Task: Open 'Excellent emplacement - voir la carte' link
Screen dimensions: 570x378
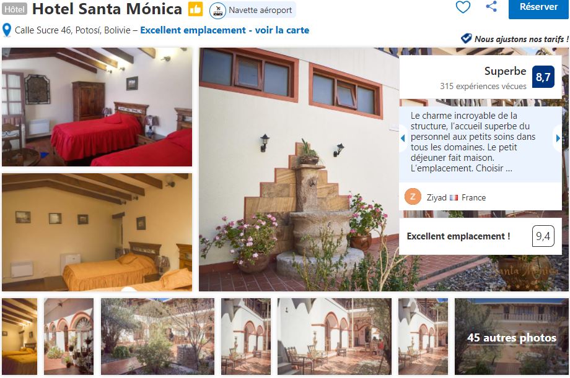Action: point(225,30)
